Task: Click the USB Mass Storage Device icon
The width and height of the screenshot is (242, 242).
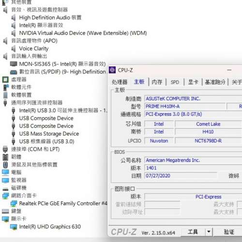Action: click(14, 134)
